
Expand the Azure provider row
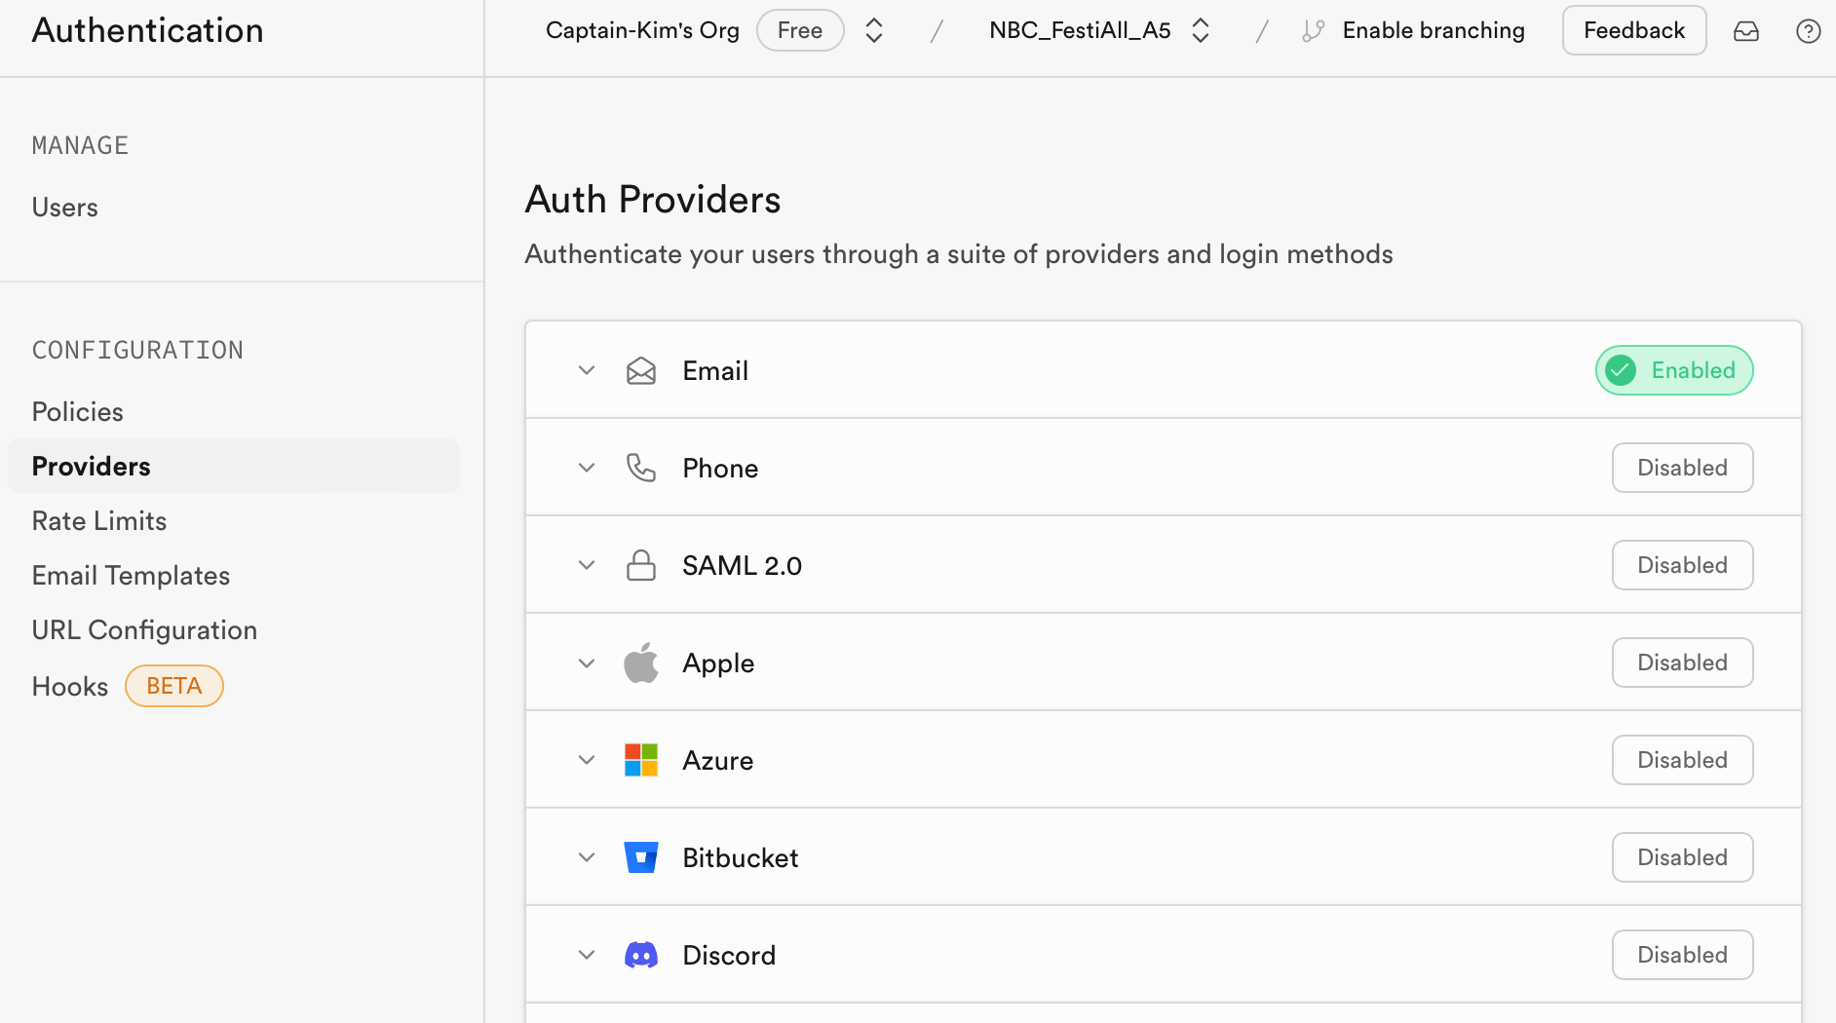click(587, 760)
